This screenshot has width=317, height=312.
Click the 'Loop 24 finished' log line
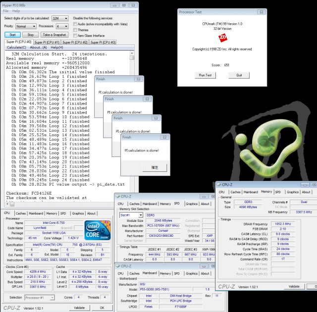click(x=51, y=180)
